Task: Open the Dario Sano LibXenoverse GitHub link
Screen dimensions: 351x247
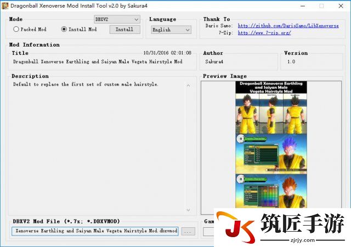Action: click(288, 26)
